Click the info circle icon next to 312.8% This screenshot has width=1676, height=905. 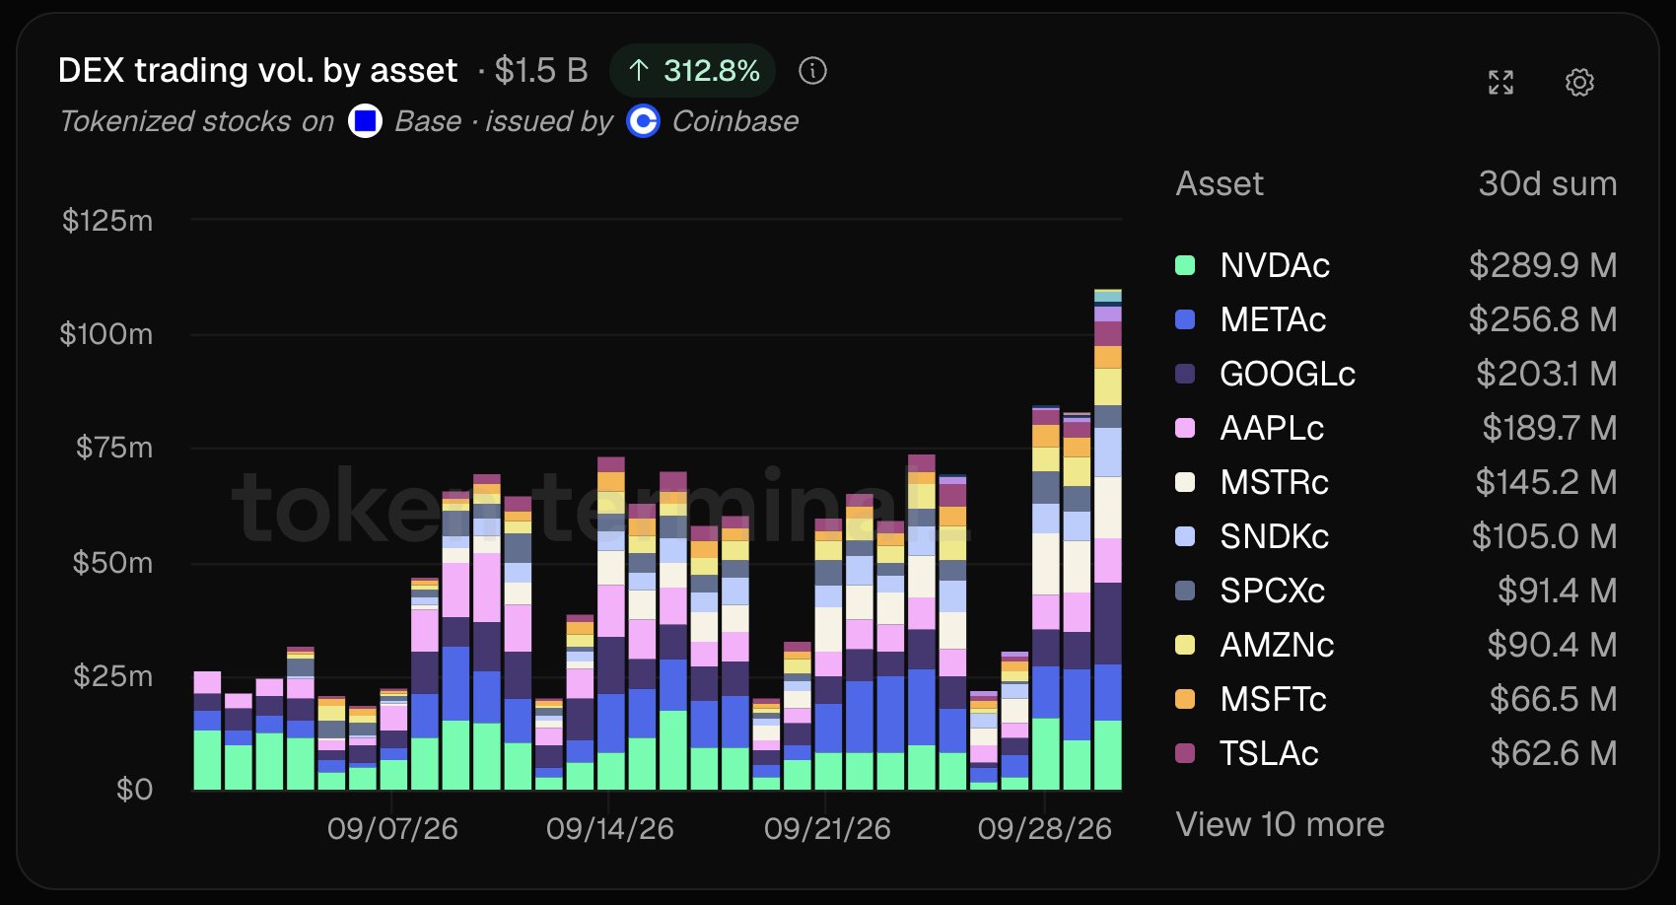(x=812, y=71)
